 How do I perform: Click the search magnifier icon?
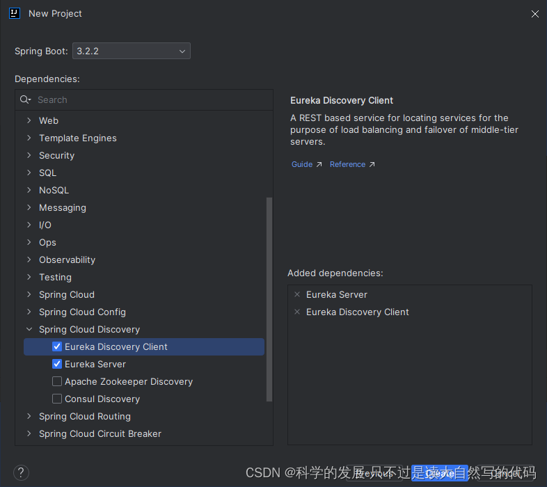(25, 99)
